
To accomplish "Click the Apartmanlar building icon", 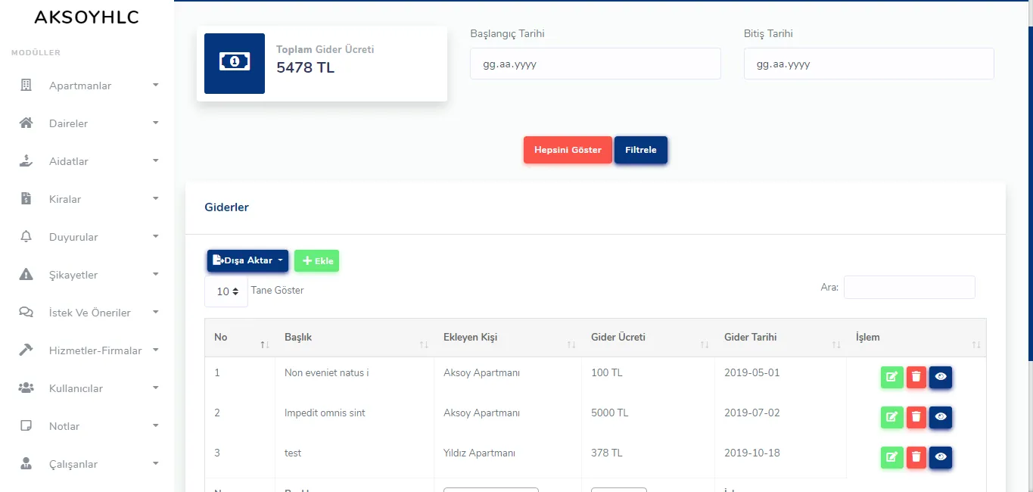I will pos(26,85).
